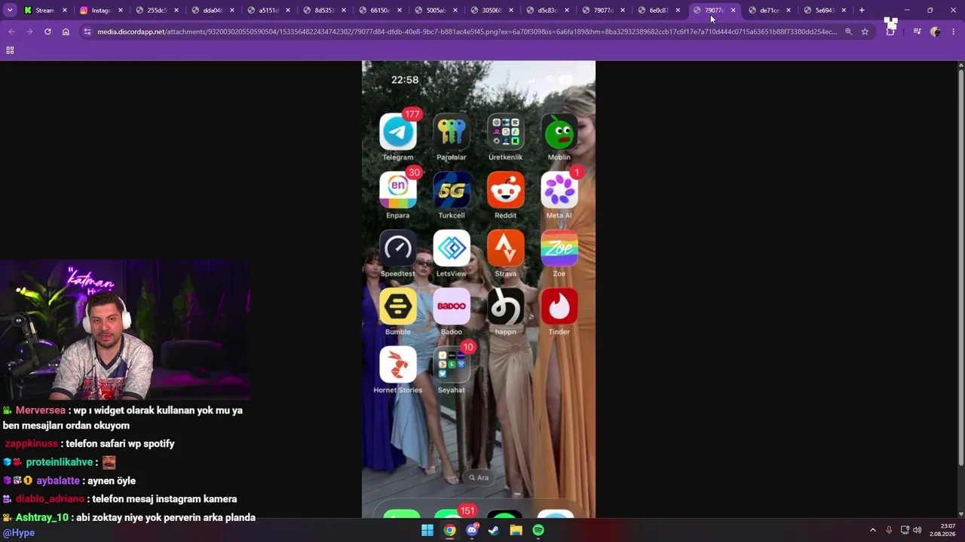Open the Üretkenlik folder icon
Image resolution: width=965 pixels, height=542 pixels.
pyautogui.click(x=505, y=132)
